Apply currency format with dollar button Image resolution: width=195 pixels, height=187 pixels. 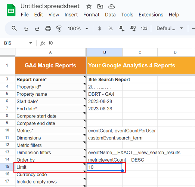pos(99,28)
